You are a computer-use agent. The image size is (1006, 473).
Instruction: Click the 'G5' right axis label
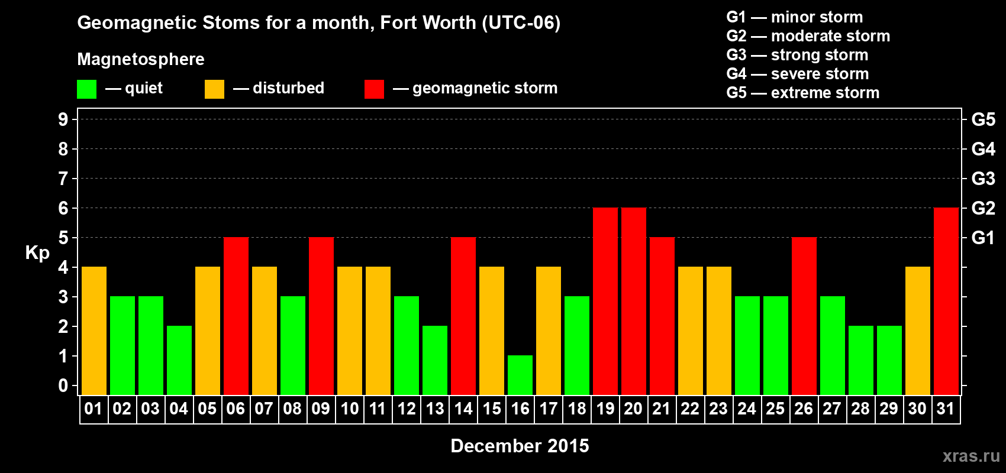[x=984, y=119]
